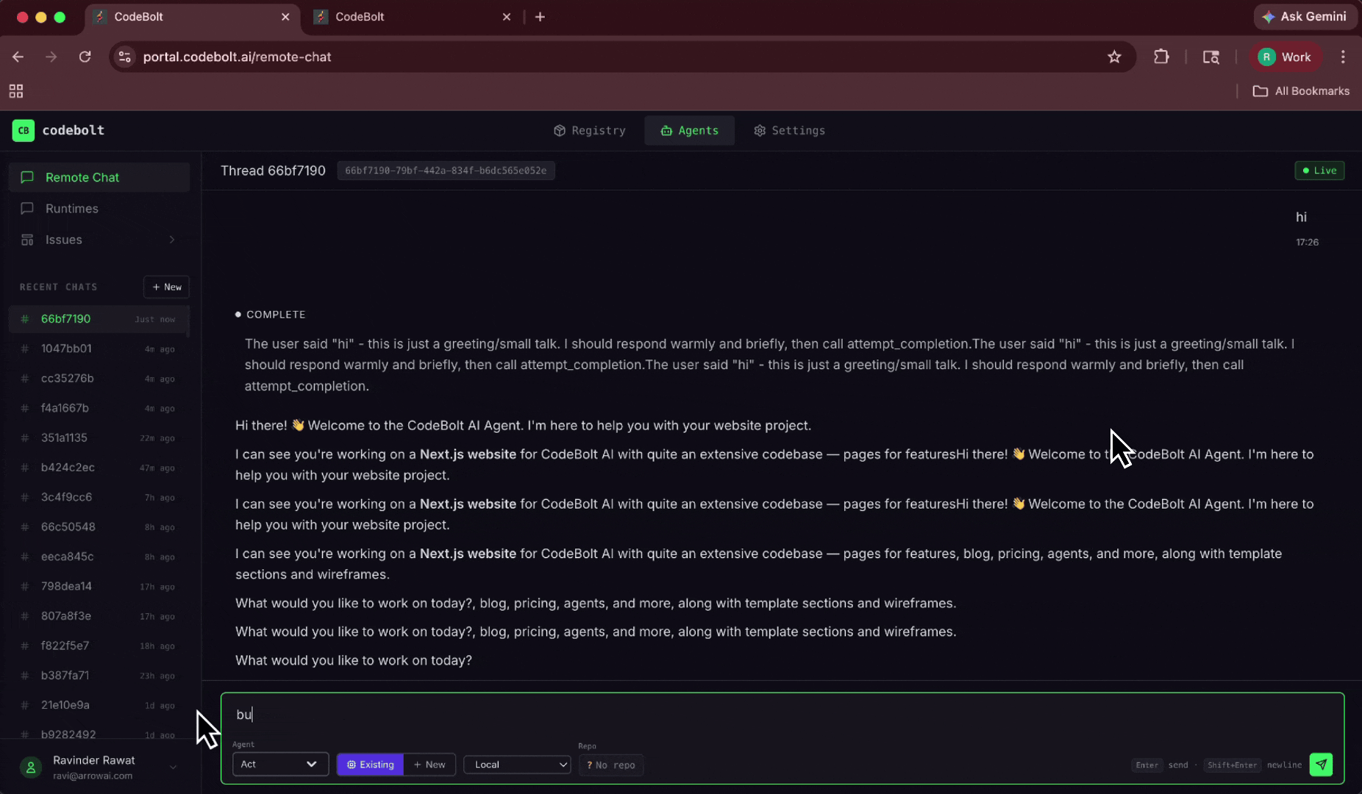Click the chat message input field
Image resolution: width=1362 pixels, height=794 pixels.
(x=782, y=715)
